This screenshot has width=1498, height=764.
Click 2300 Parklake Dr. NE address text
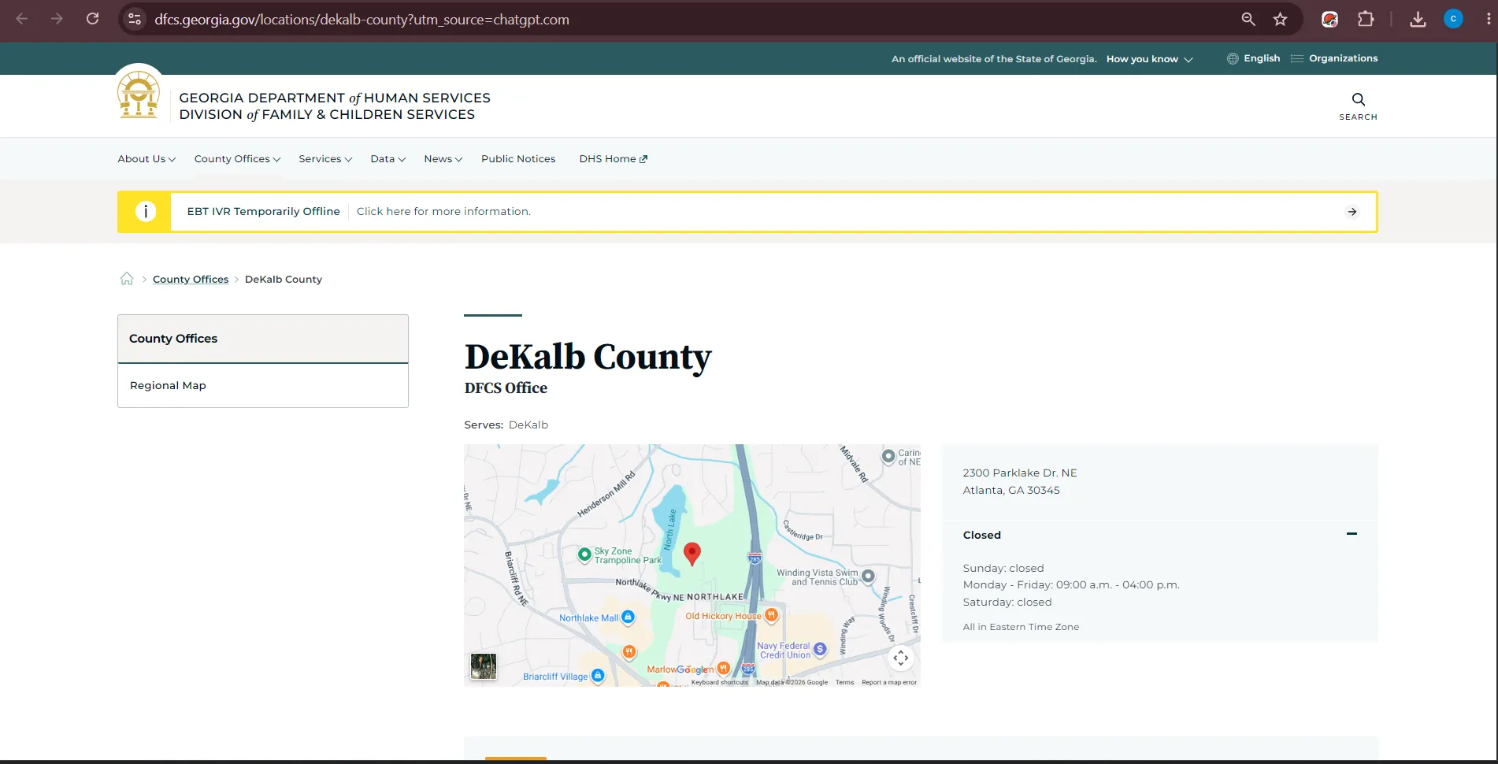1020,473
